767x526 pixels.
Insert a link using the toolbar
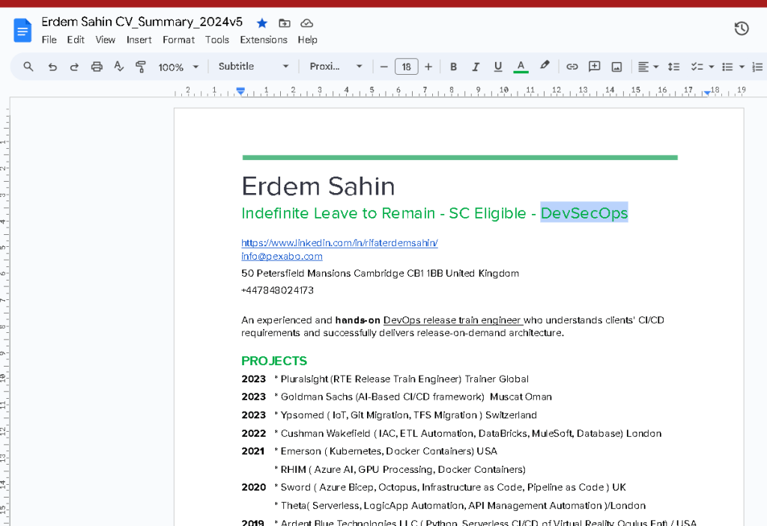[x=572, y=67]
